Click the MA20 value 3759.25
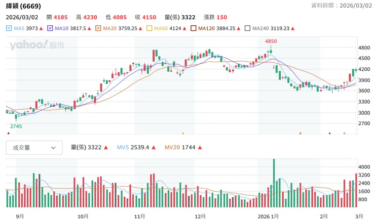 pyautogui.click(x=128, y=28)
